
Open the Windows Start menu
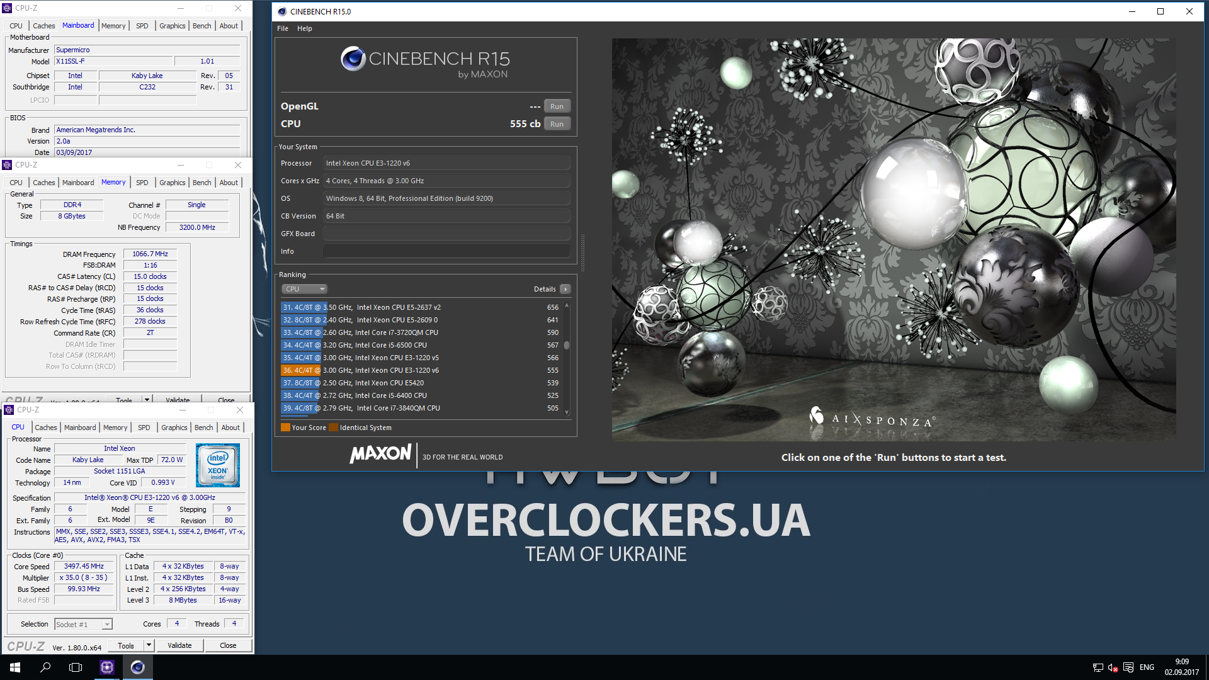(x=15, y=667)
